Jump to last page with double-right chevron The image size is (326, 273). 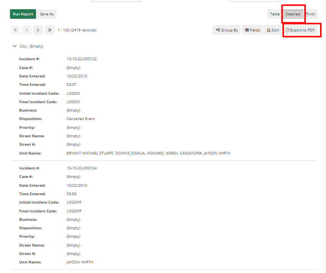tap(50, 30)
